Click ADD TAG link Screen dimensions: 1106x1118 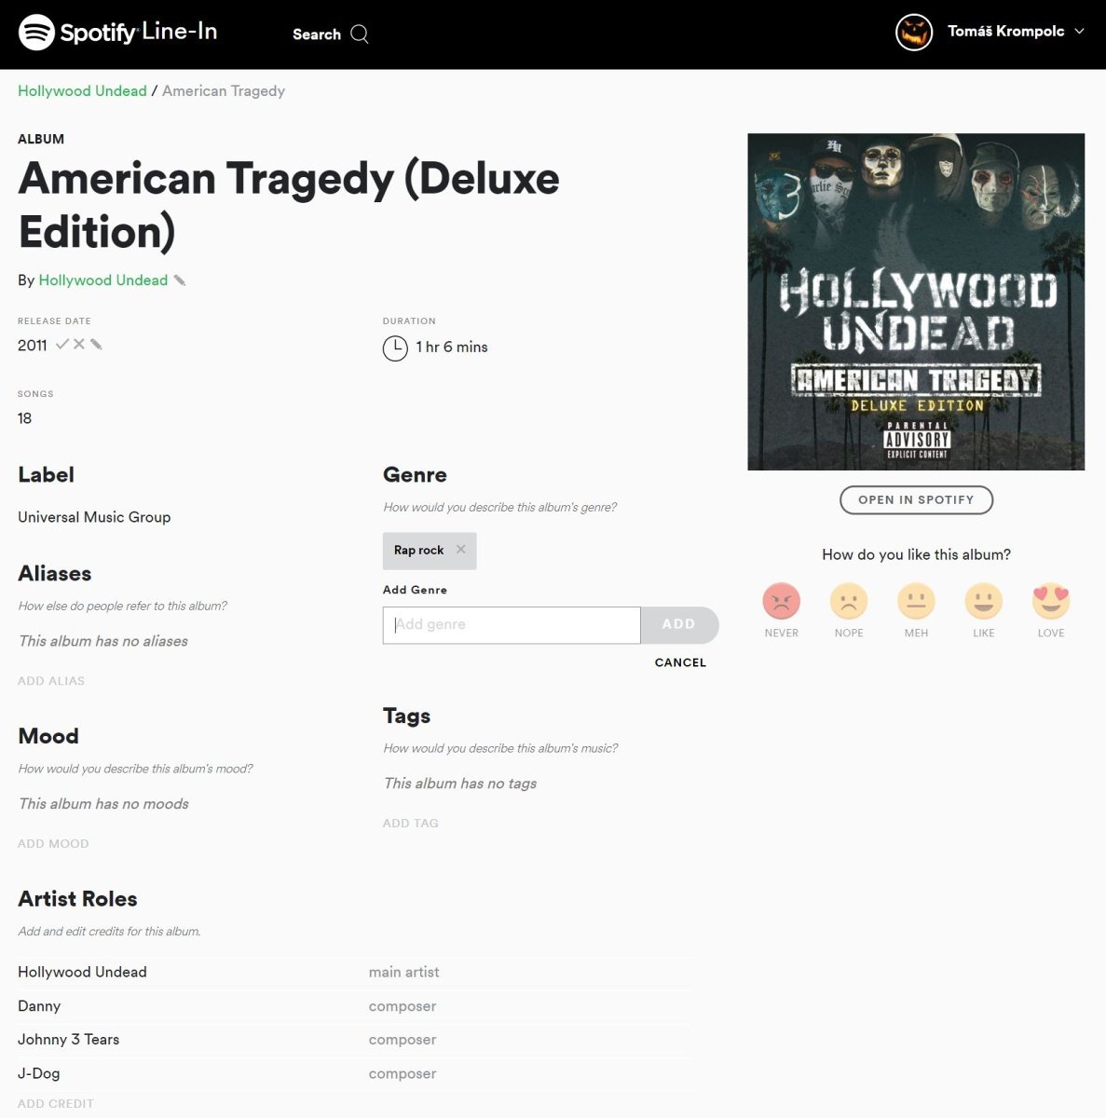click(x=411, y=823)
